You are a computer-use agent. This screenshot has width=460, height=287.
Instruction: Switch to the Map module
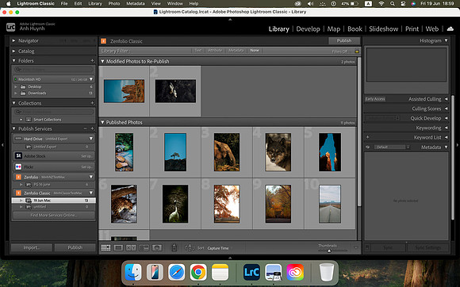click(334, 29)
